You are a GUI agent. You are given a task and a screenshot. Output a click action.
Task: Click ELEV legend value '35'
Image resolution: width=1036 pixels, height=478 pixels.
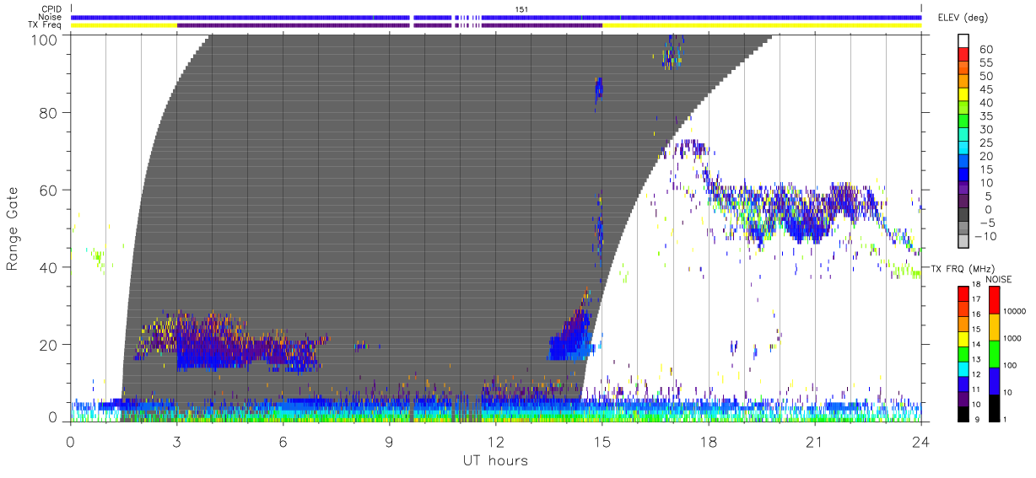(986, 116)
